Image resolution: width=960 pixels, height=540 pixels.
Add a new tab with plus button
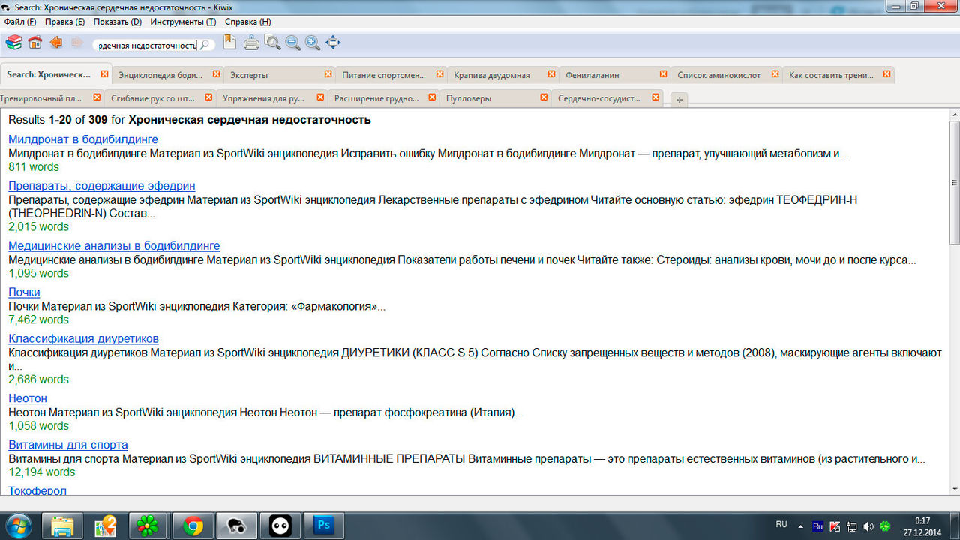(x=678, y=100)
